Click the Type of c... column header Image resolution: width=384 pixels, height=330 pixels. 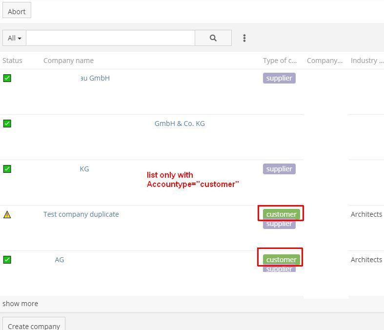280,61
